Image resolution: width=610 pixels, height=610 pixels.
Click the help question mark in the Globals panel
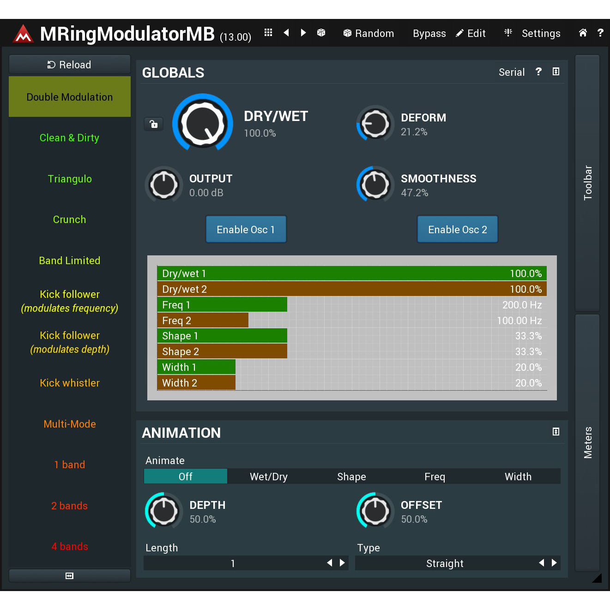538,72
